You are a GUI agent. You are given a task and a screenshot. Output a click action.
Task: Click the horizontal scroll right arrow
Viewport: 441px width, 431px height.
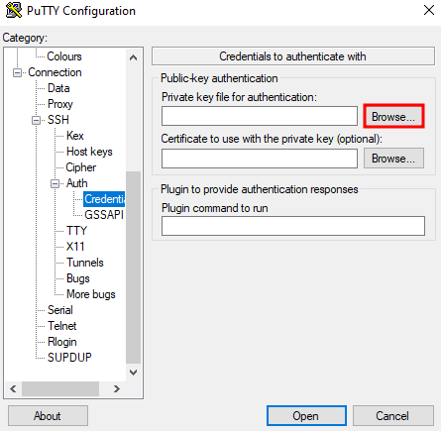pyautogui.click(x=116, y=388)
